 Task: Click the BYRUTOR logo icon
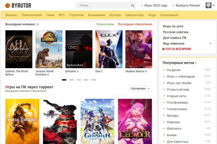(x=7, y=5)
